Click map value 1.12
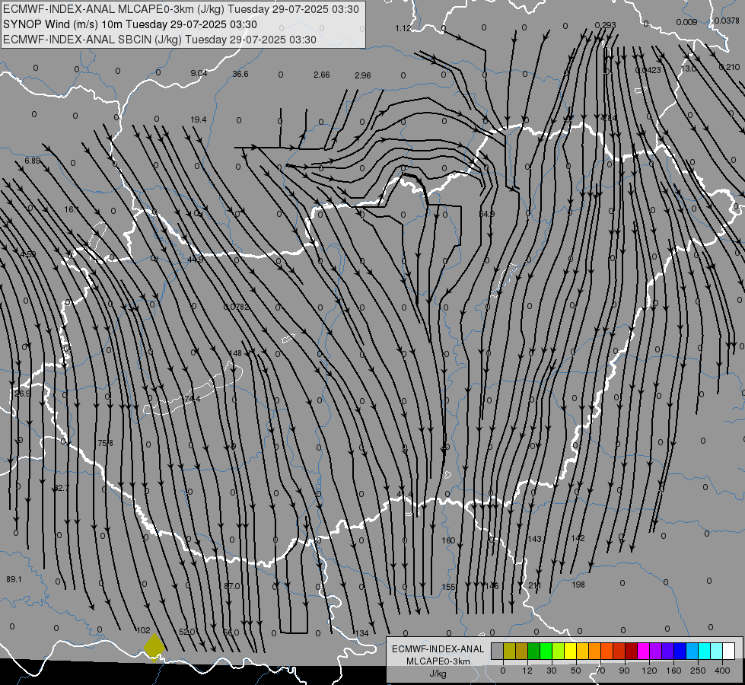 403,28
